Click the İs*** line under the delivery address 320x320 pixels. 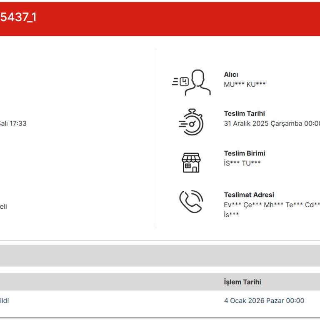(231, 214)
